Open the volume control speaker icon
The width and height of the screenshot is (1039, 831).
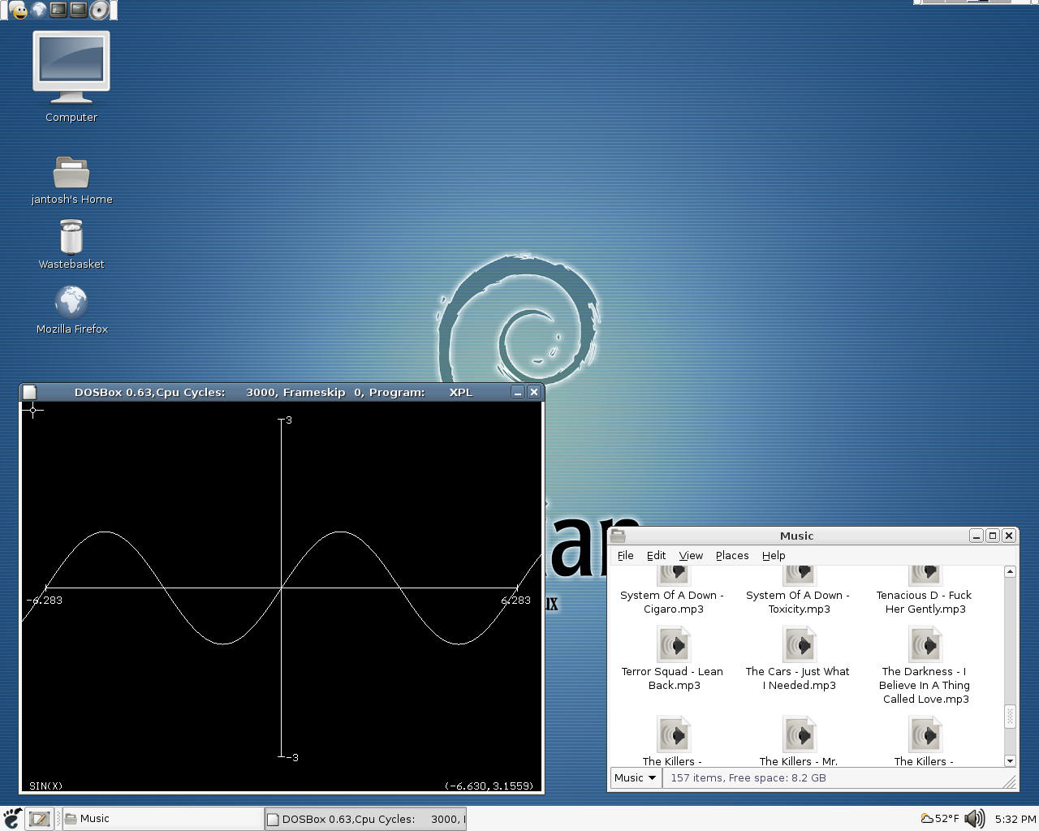(x=975, y=818)
